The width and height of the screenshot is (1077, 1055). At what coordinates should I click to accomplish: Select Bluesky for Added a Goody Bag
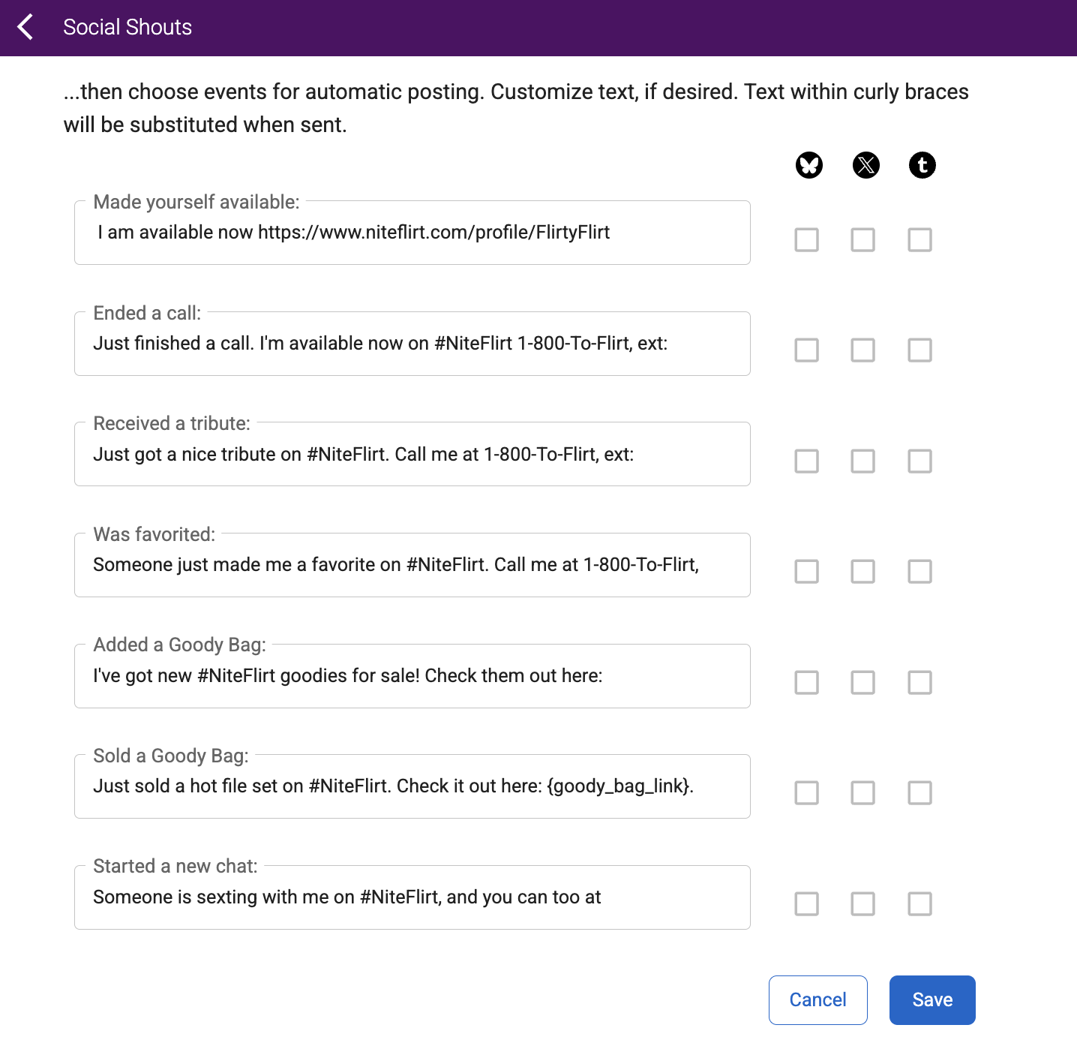click(x=807, y=683)
